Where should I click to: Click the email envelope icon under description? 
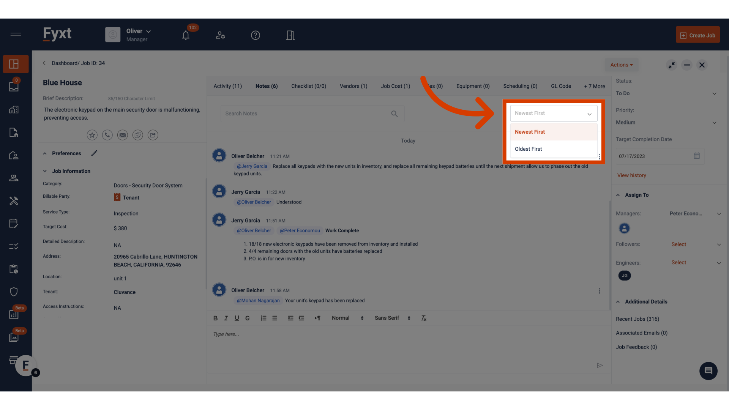coord(122,135)
